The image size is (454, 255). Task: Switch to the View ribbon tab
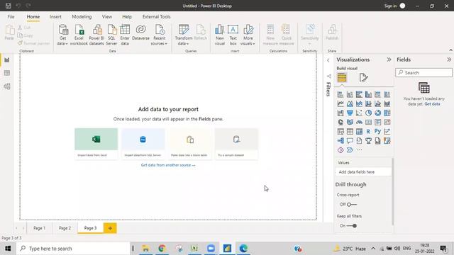pyautogui.click(x=107, y=17)
